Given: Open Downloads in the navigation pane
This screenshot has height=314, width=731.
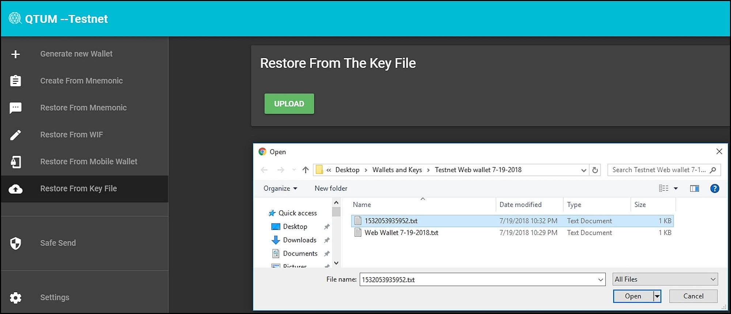Looking at the screenshot, I should pos(300,240).
